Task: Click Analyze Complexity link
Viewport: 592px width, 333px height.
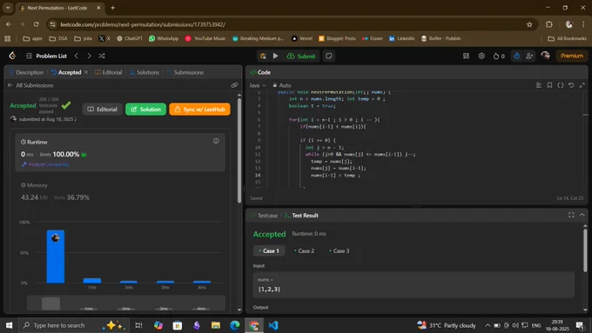Action: tap(45, 164)
